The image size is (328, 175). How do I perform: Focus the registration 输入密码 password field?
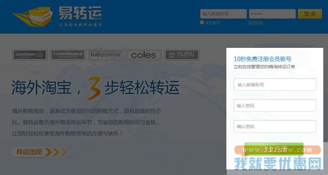275,106
